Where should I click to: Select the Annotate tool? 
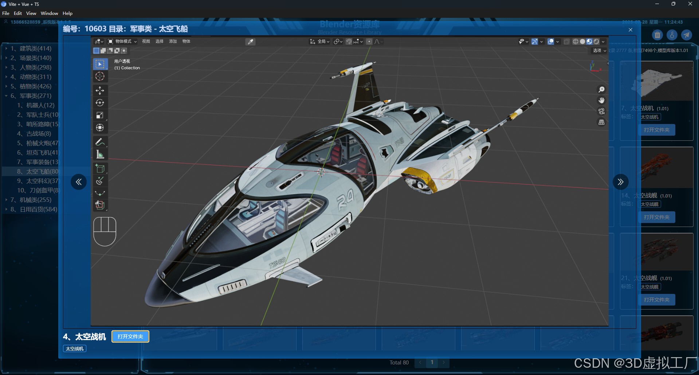(x=100, y=142)
